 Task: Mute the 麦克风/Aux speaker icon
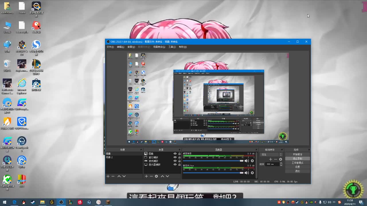click(247, 173)
